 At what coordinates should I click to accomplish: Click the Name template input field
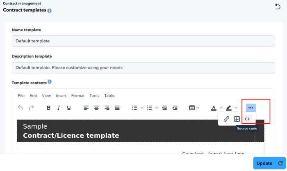pyautogui.click(x=143, y=41)
